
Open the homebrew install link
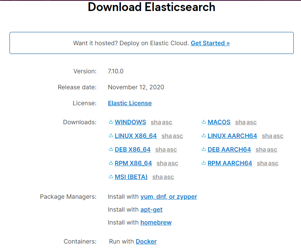pos(156,222)
